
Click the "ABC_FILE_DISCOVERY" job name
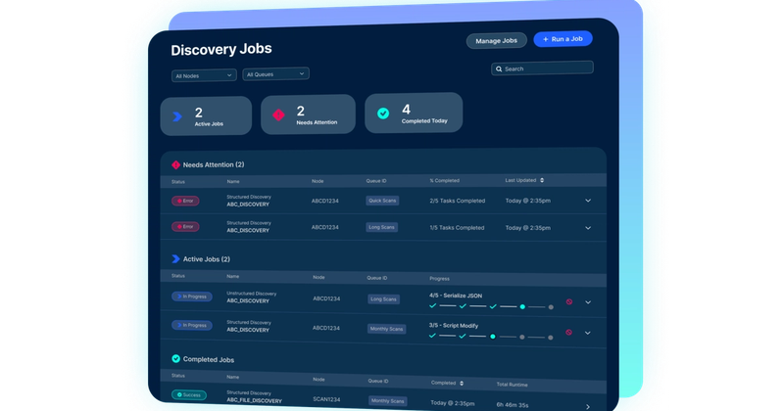pyautogui.click(x=254, y=400)
